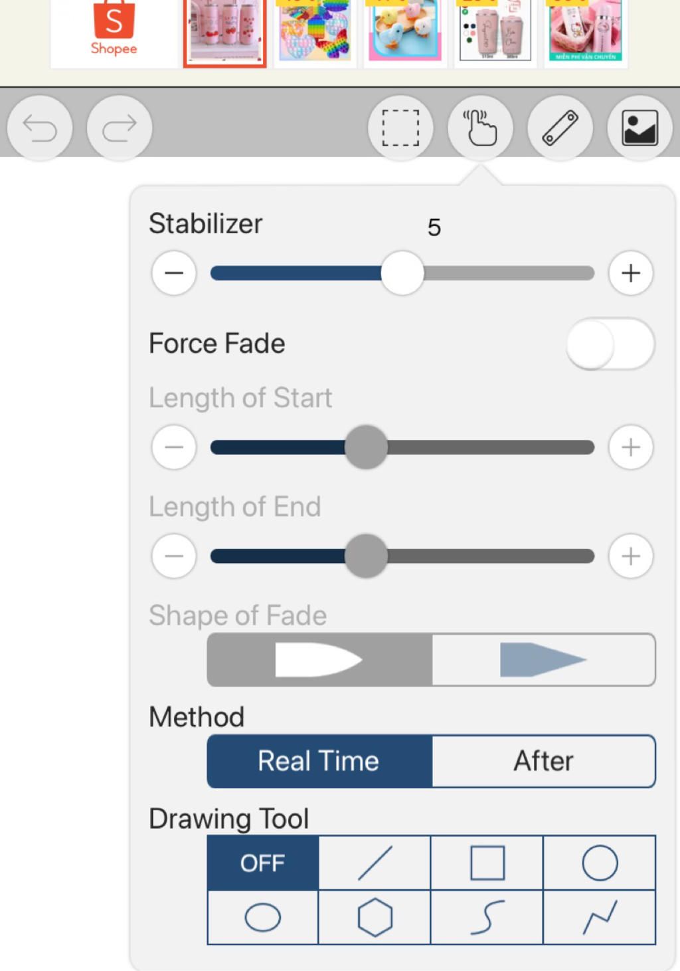Viewport: 680px width, 971px height.
Task: Select the Polyline drawing tool
Action: 600,918
